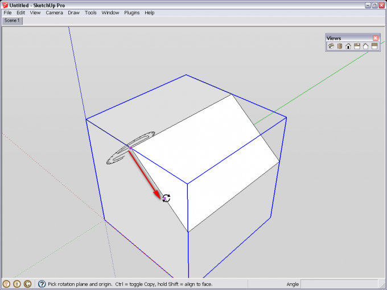387x290 pixels.
Task: Open the Window menu
Action: [110, 13]
